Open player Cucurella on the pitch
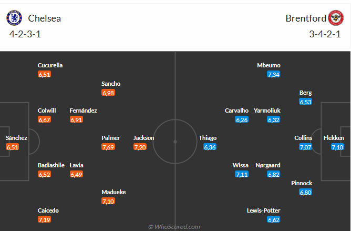Screen dimensions: 351x231 pos(50,65)
